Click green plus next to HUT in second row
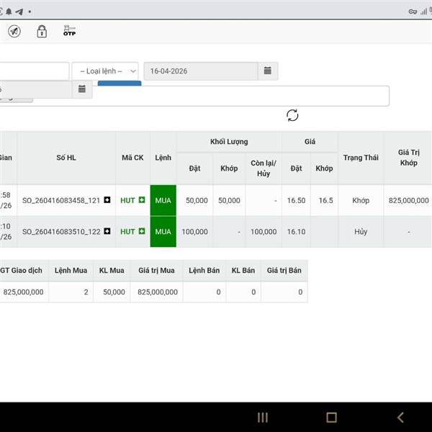 coord(142,232)
